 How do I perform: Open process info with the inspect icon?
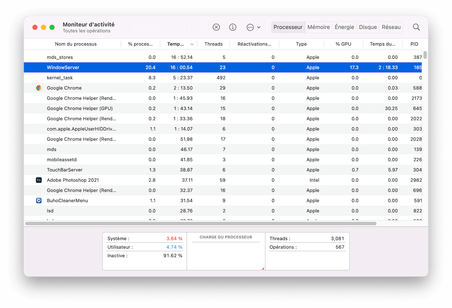click(232, 27)
